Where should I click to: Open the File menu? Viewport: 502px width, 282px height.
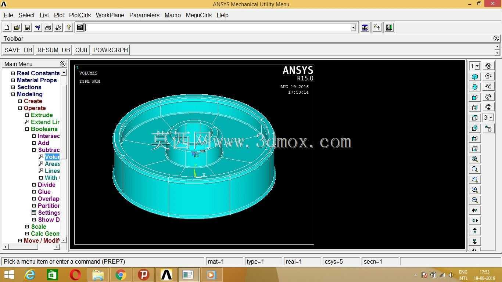8,15
